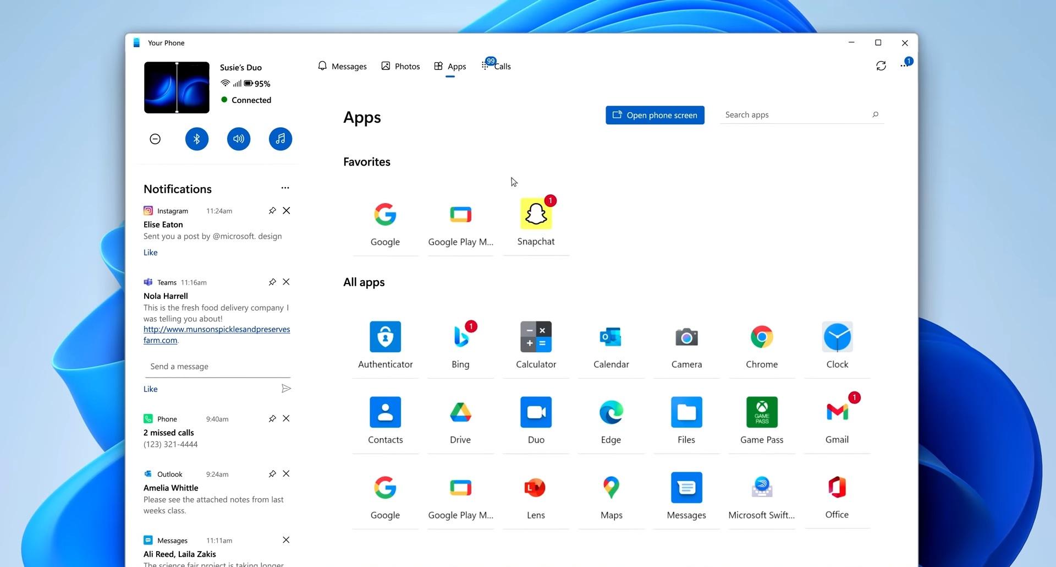This screenshot has width=1056, height=567.
Task: Open munsonspickles link in Teams message
Action: pos(217,335)
